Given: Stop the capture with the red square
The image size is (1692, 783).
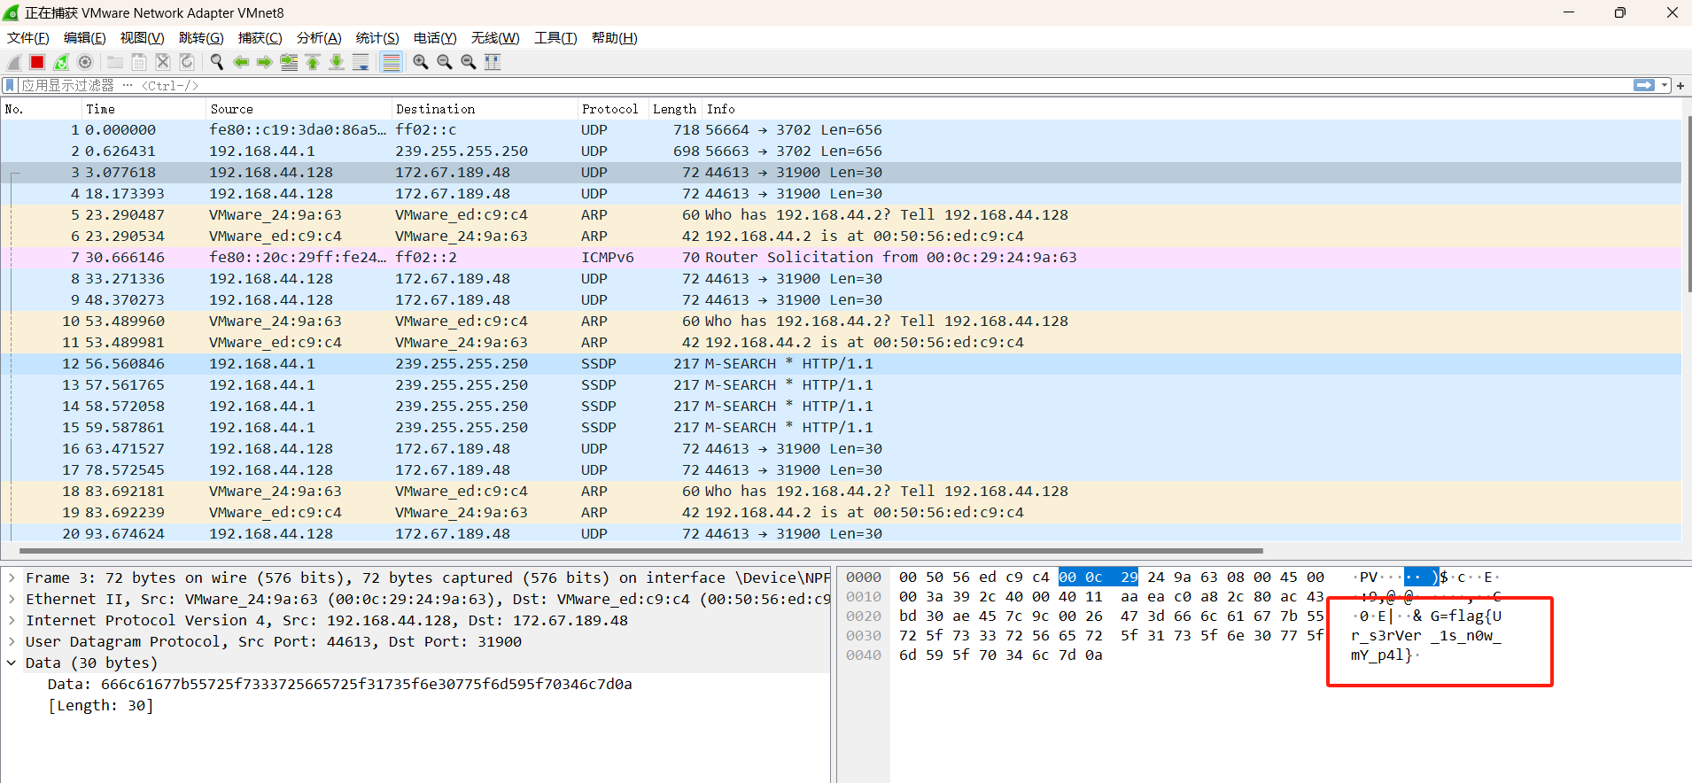Looking at the screenshot, I should click(x=37, y=62).
